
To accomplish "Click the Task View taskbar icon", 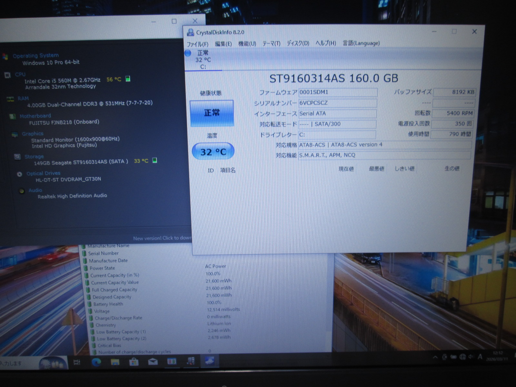I will pyautogui.click(x=77, y=362).
